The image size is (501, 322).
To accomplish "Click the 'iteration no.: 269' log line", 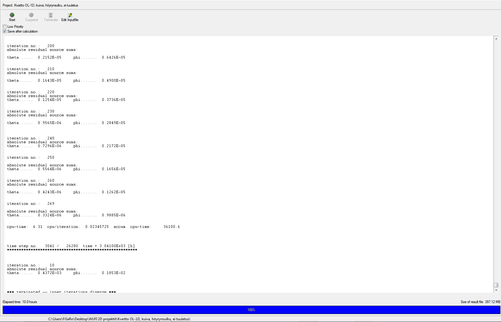I will coord(31,204).
